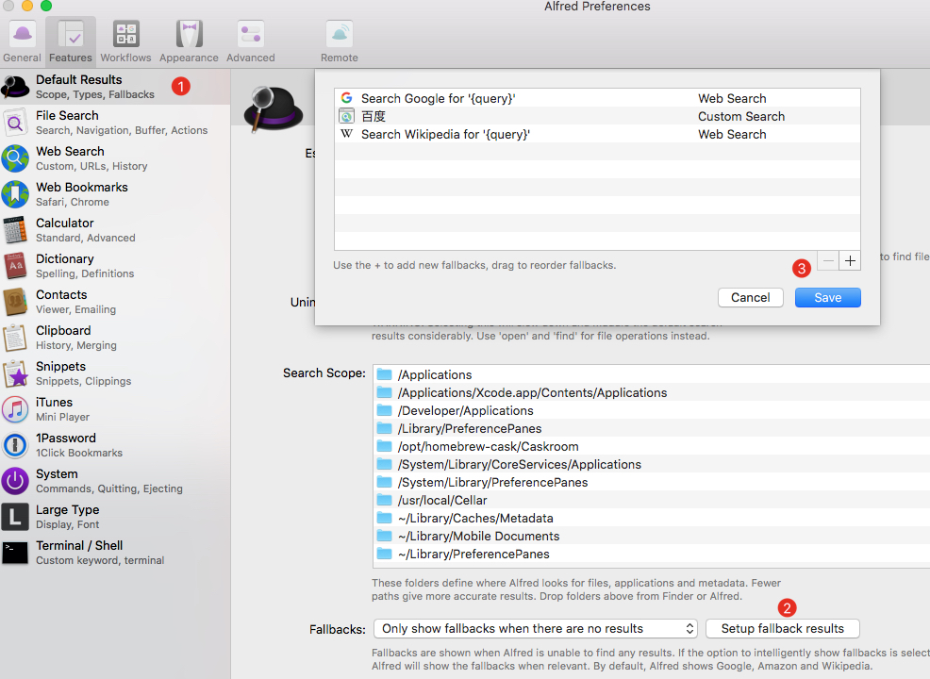
Task: Cancel the fallback setup dialog
Action: click(x=750, y=297)
